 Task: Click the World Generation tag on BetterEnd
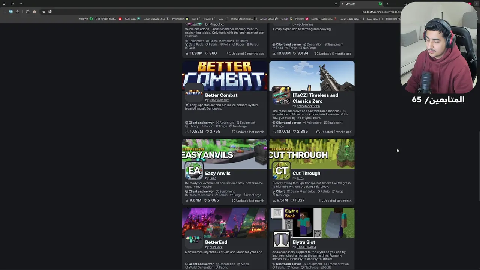pos(199,267)
